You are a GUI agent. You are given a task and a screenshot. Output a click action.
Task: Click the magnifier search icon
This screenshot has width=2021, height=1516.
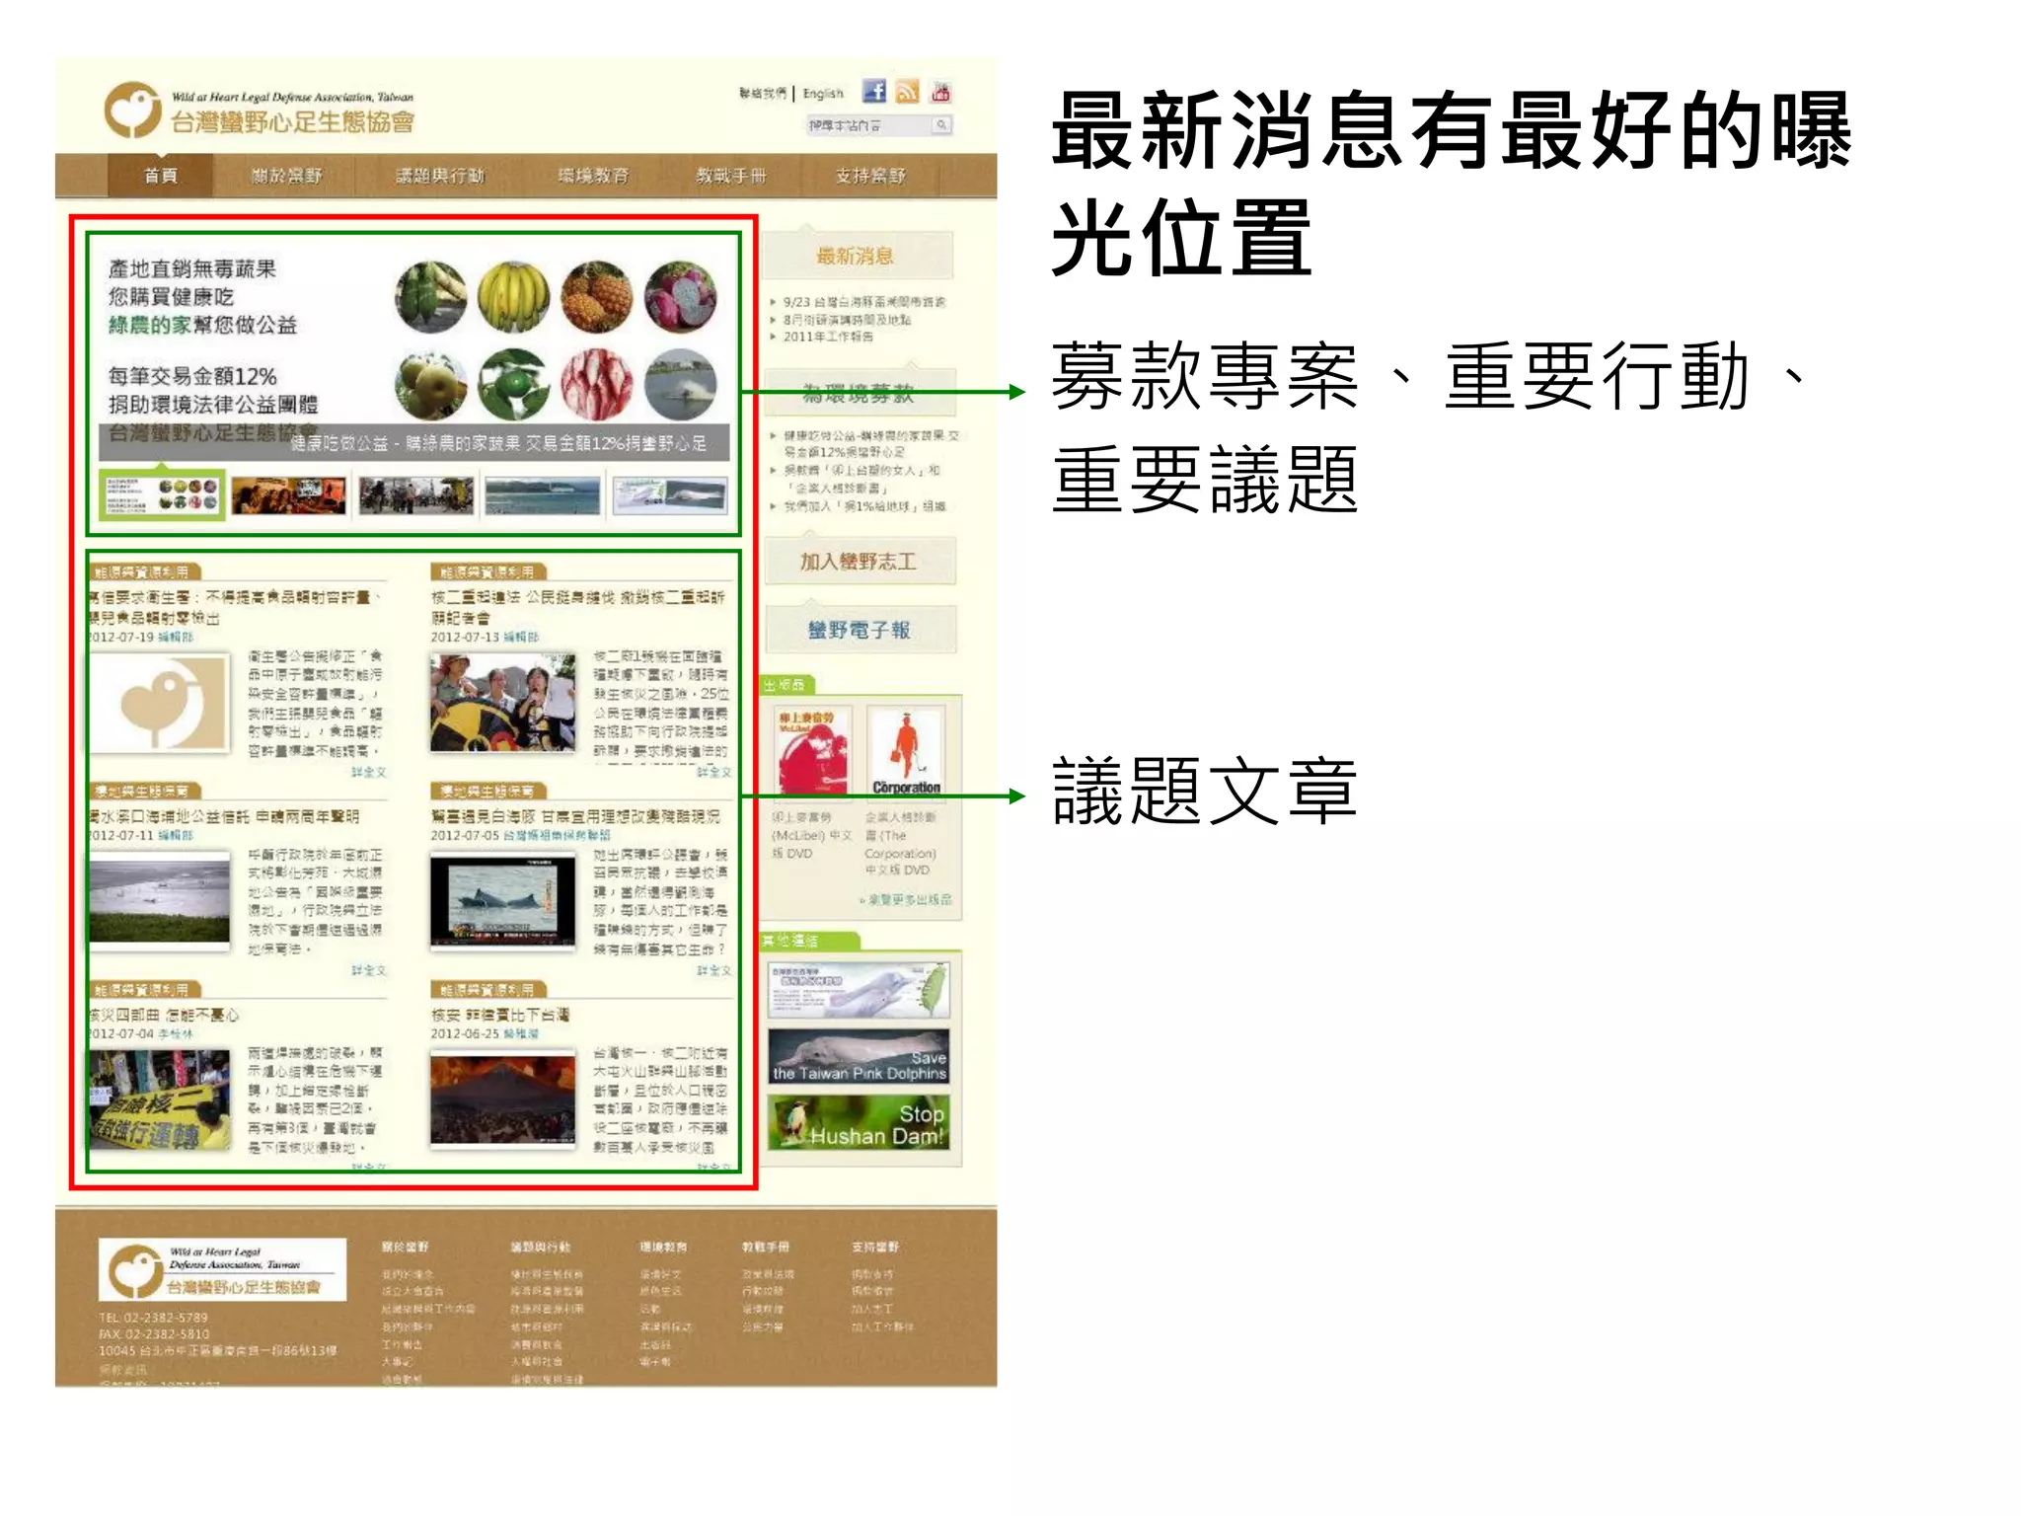942,124
